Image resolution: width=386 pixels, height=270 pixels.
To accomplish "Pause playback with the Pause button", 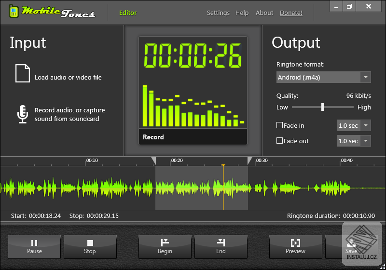I will 34,247.
